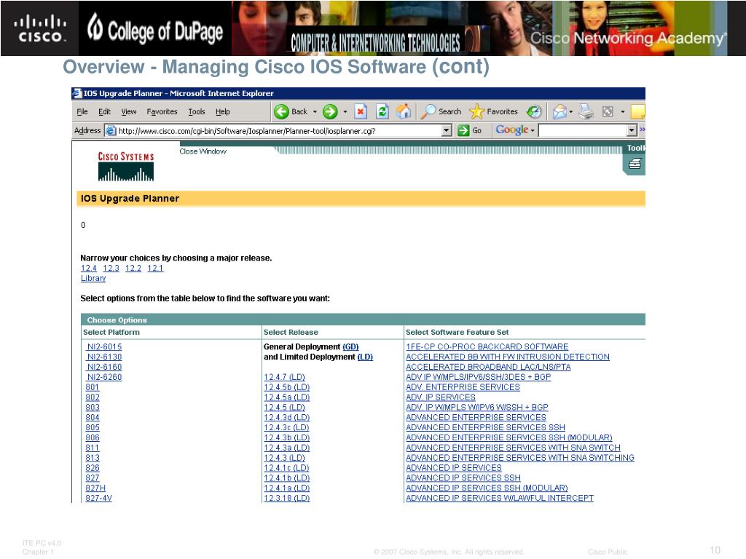Viewport: 746px width, 559px height.
Task: Select release 12.4.7 (LD)
Action: [x=284, y=378]
